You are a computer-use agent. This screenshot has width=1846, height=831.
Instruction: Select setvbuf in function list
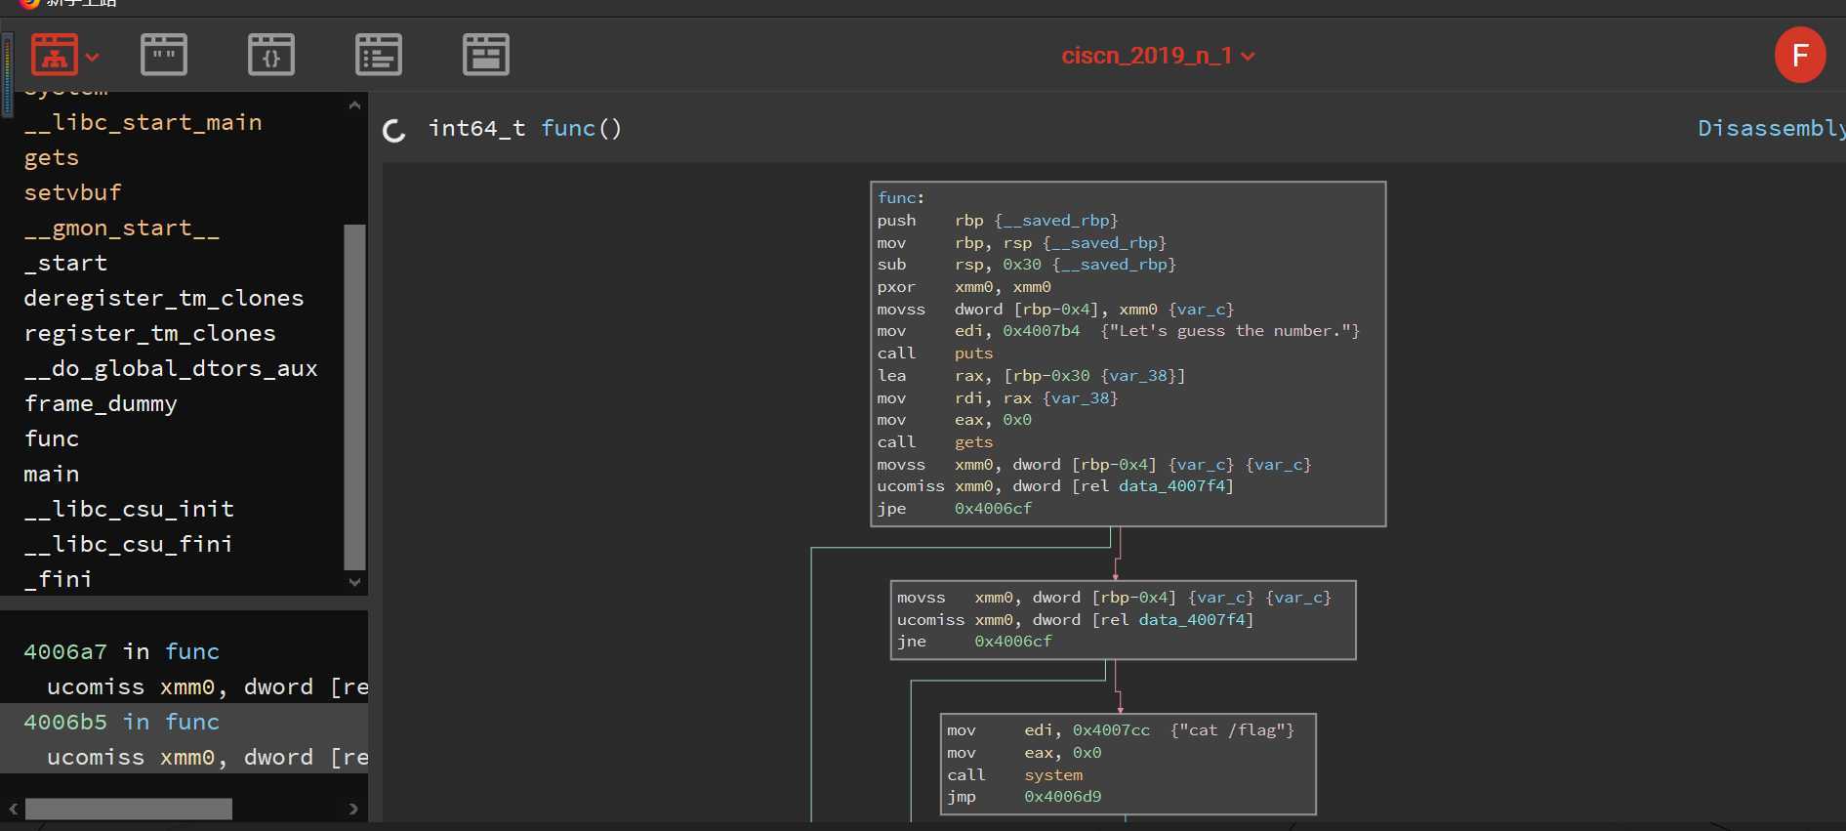[72, 192]
